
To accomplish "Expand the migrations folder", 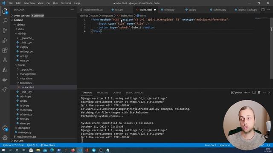I will (26, 78).
